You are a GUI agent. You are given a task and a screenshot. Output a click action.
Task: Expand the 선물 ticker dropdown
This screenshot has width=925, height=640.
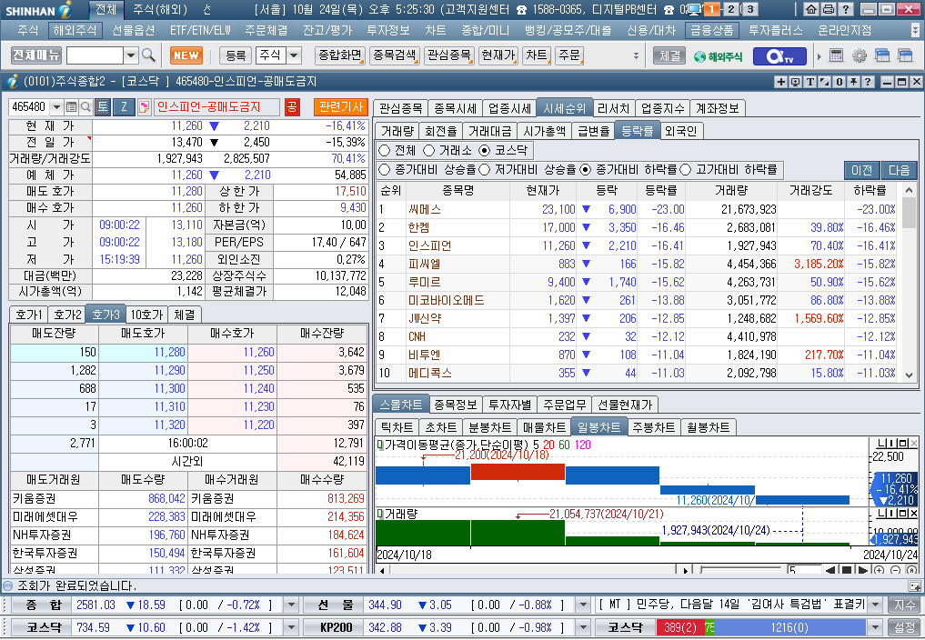[582, 605]
